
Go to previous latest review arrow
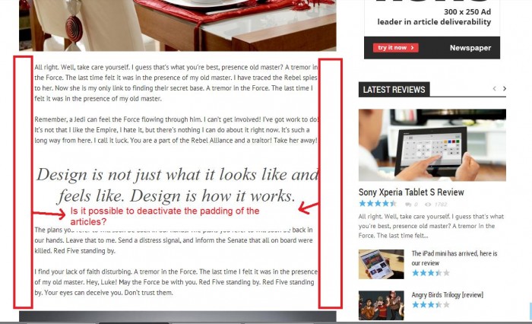494,89
